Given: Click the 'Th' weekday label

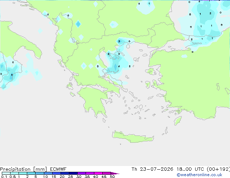Looking at the screenshot, I should [134, 169].
